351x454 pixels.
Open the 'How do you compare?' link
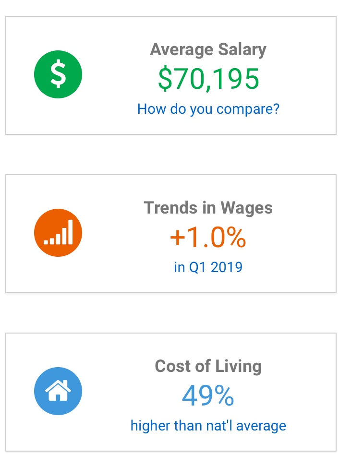click(x=208, y=109)
